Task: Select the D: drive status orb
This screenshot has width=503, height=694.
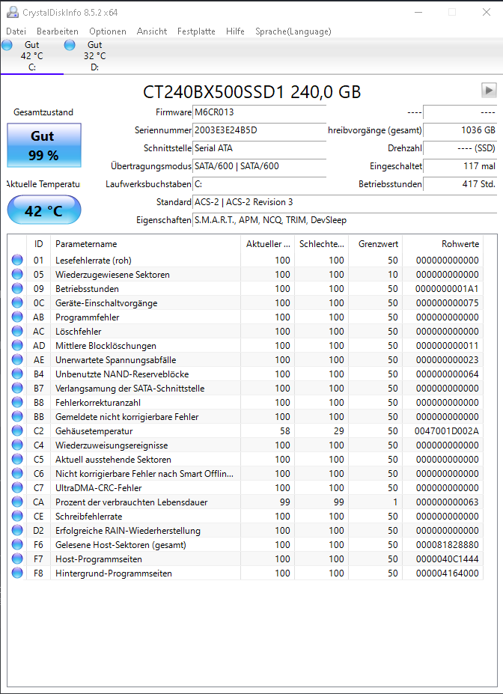Action: [70, 45]
